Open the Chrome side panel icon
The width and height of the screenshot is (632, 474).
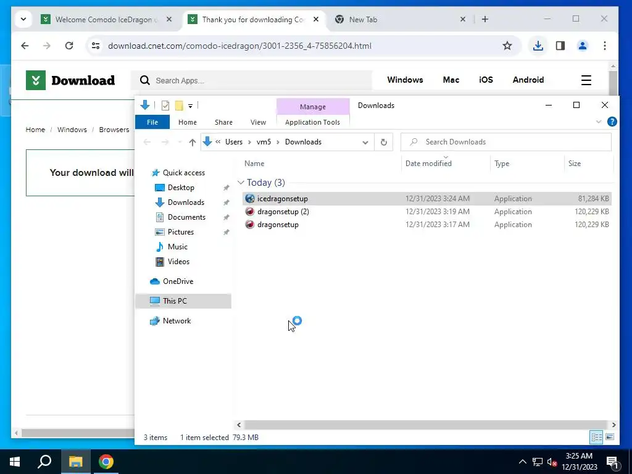pos(560,46)
